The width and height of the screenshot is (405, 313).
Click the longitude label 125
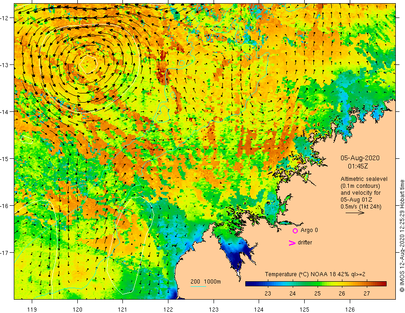point(304,309)
